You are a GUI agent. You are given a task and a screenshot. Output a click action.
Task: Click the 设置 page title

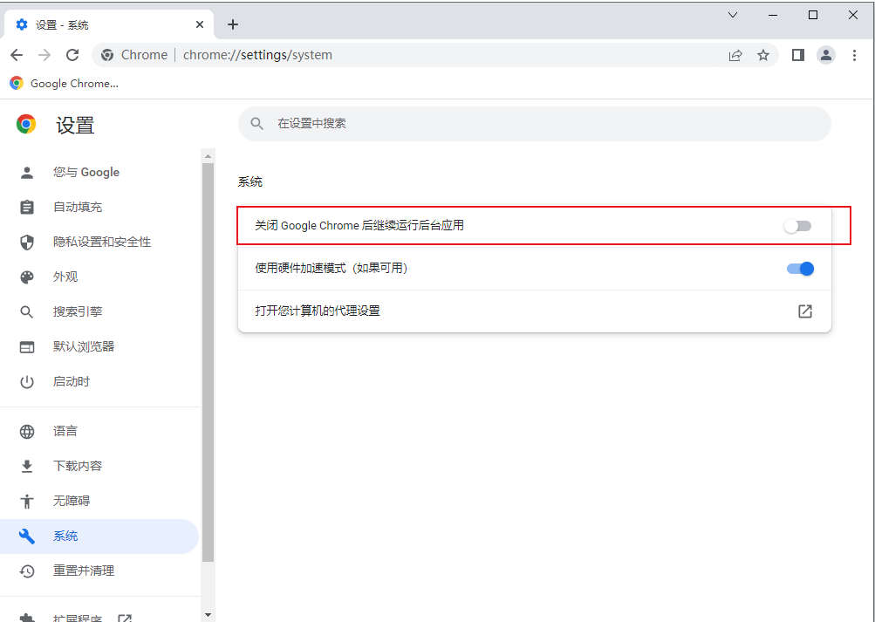pos(75,125)
